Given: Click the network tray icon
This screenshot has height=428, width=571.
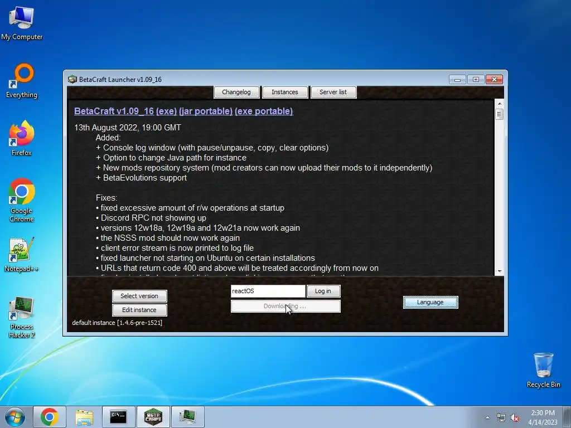Looking at the screenshot, I should [x=501, y=418].
